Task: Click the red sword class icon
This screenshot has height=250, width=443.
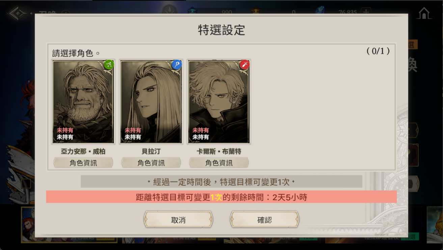Action: pyautogui.click(x=244, y=65)
